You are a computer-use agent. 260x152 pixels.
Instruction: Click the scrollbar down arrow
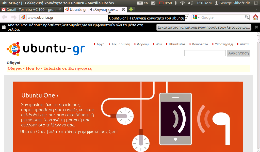(x=258, y=150)
